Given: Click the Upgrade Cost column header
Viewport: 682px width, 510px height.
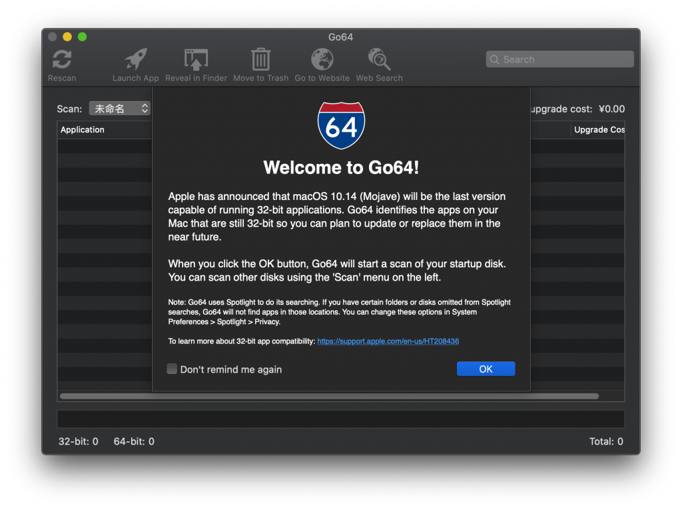Looking at the screenshot, I should click(598, 130).
